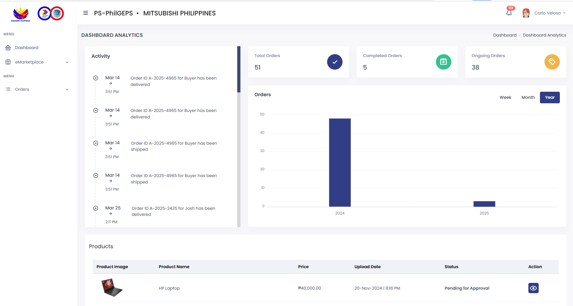Image resolution: width=573 pixels, height=306 pixels.
Task: Switch the Orders chart to Week
Action: point(505,98)
